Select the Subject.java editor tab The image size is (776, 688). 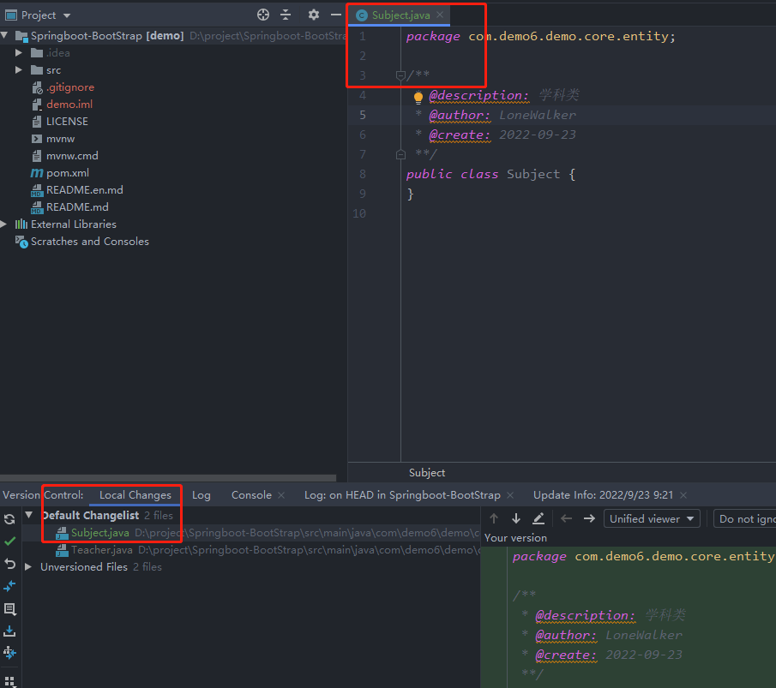(x=399, y=15)
